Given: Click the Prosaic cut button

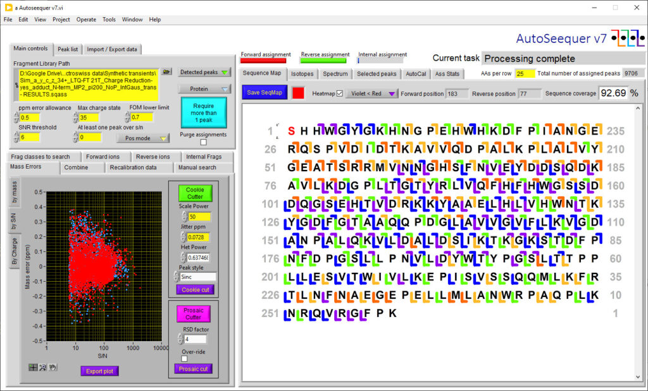Looking at the screenshot, I should [x=193, y=369].
